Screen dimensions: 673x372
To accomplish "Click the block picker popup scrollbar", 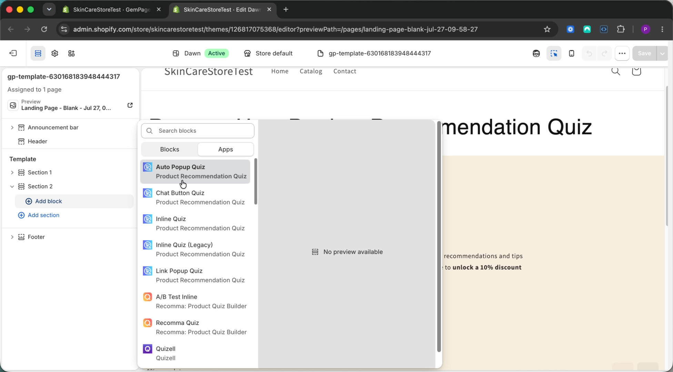I will (439, 237).
